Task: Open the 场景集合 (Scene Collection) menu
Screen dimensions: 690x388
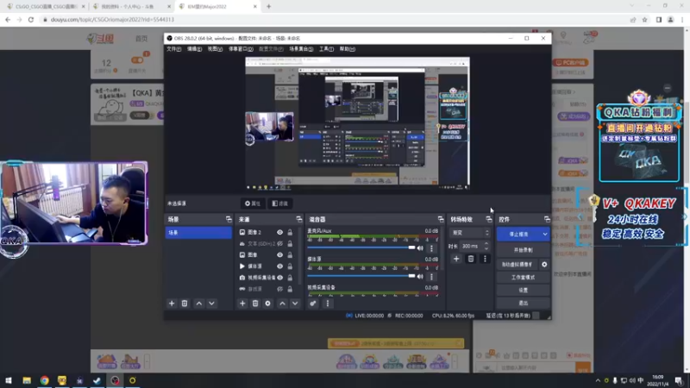Action: (x=301, y=49)
